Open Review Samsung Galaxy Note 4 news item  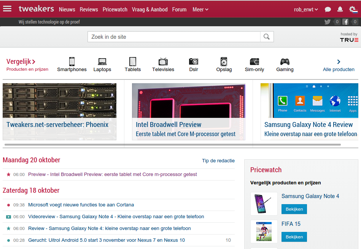[109, 228]
